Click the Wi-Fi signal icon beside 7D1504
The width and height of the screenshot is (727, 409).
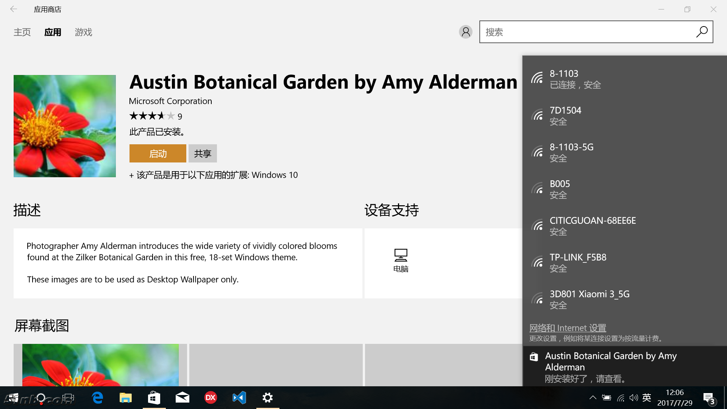(537, 114)
